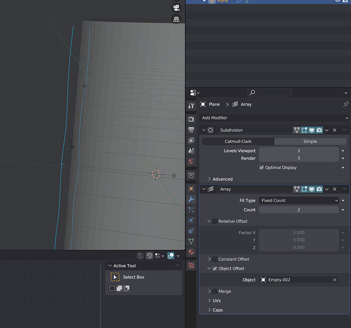This screenshot has height=328, width=351.
Task: Choose Subtract selection mode icon
Action: pyautogui.click(x=126, y=288)
